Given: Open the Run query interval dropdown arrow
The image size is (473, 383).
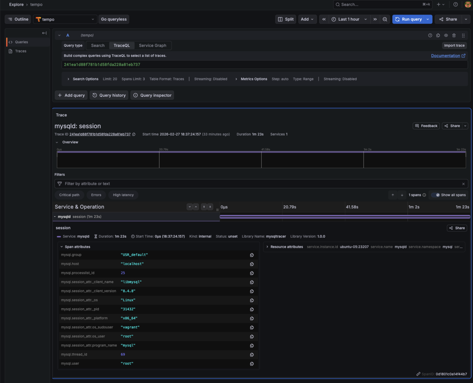Looking at the screenshot, I should pos(428,19).
